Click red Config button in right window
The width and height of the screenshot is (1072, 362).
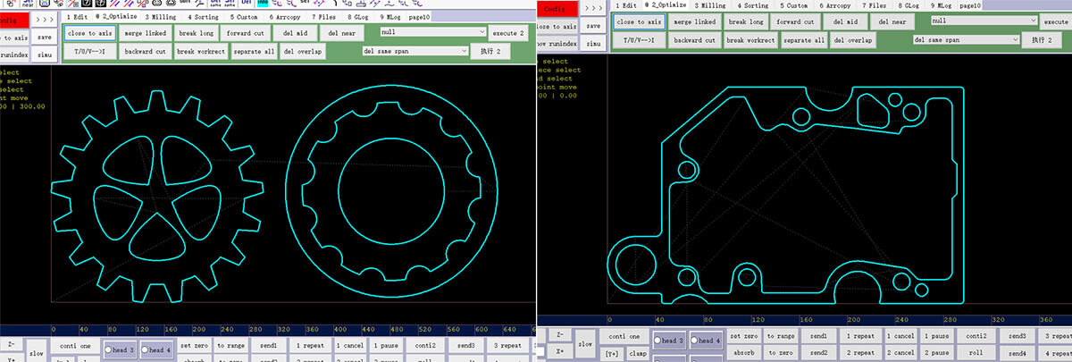tap(559, 7)
